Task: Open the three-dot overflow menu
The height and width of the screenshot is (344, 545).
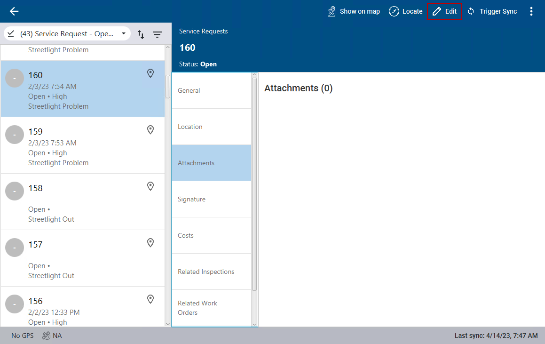Action: pyautogui.click(x=531, y=11)
